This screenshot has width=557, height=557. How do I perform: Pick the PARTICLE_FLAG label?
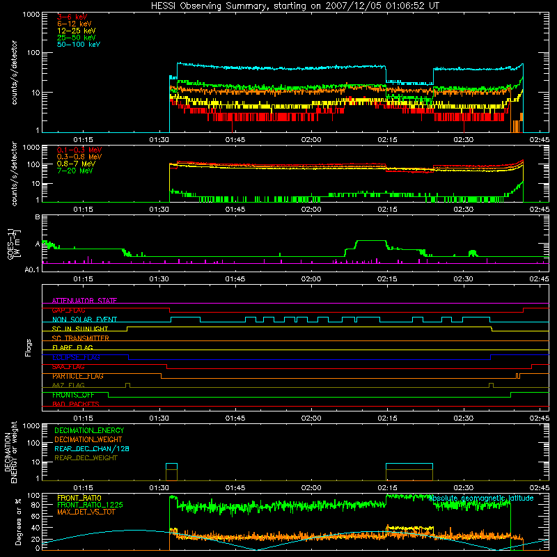(78, 376)
